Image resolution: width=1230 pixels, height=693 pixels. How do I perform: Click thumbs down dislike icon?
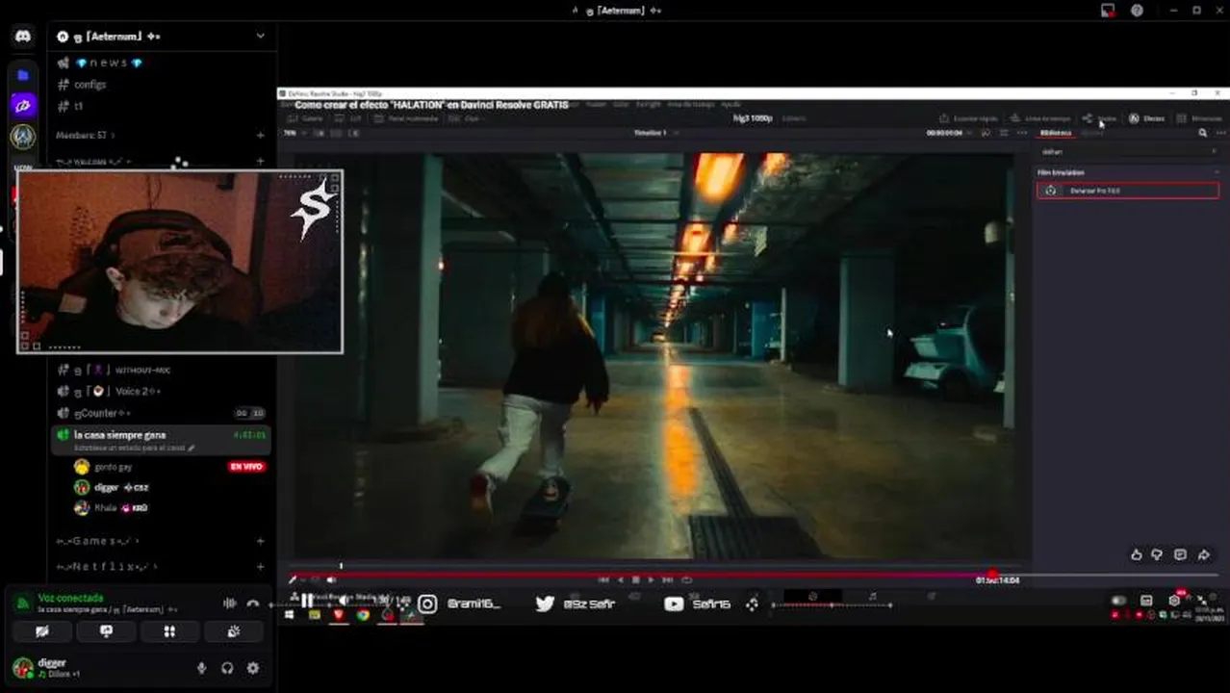click(x=1157, y=554)
